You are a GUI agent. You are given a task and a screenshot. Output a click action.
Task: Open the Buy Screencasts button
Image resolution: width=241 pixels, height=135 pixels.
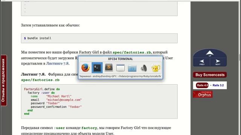tap(210, 75)
